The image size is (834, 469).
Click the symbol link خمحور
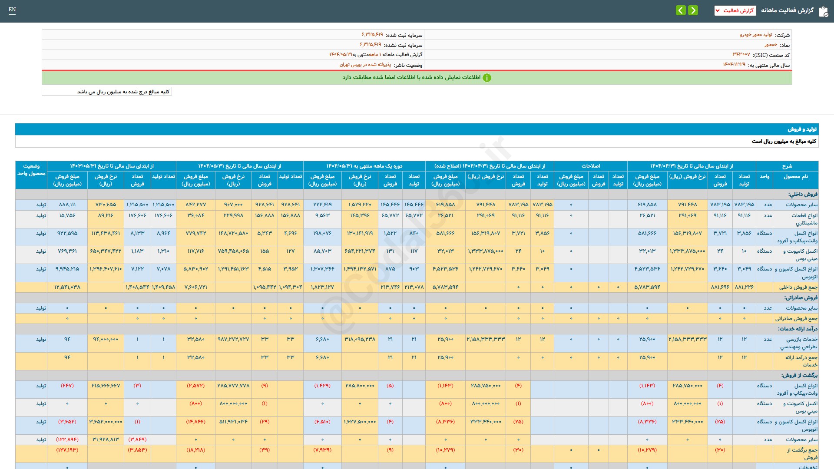coord(771,45)
